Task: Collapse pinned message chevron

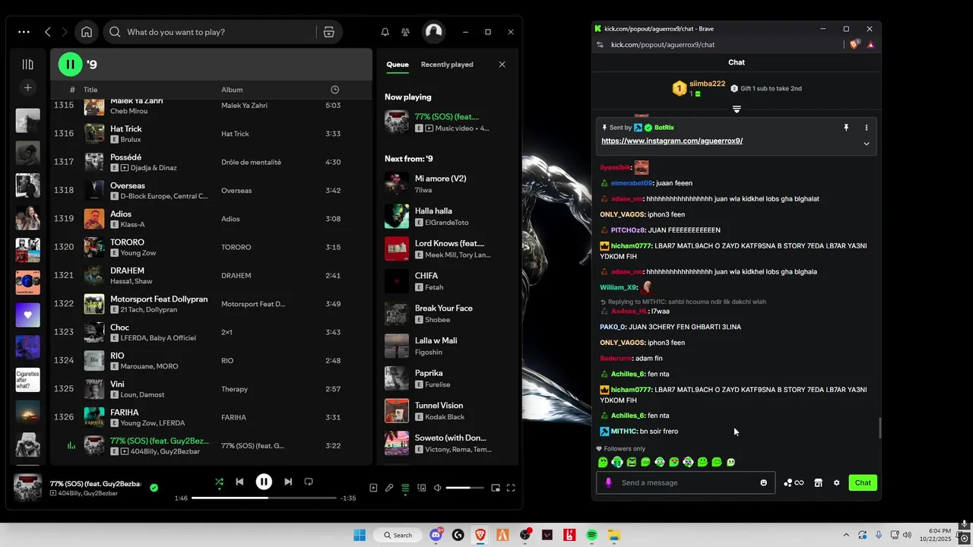Action: click(x=866, y=144)
